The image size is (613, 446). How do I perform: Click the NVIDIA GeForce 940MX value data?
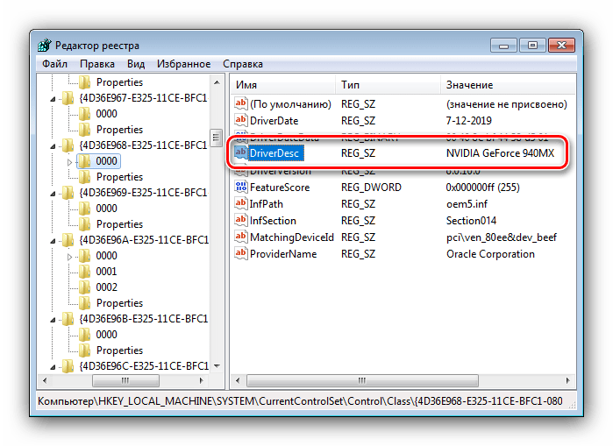click(x=500, y=153)
